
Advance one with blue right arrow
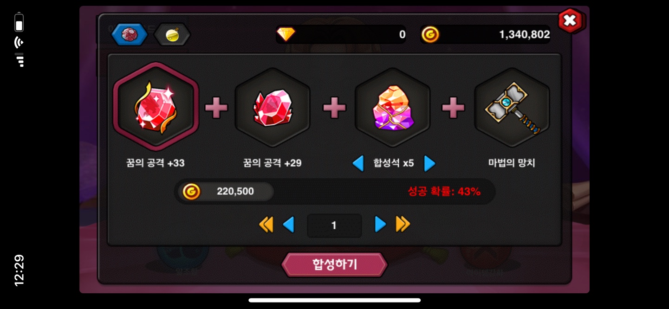[x=380, y=225]
